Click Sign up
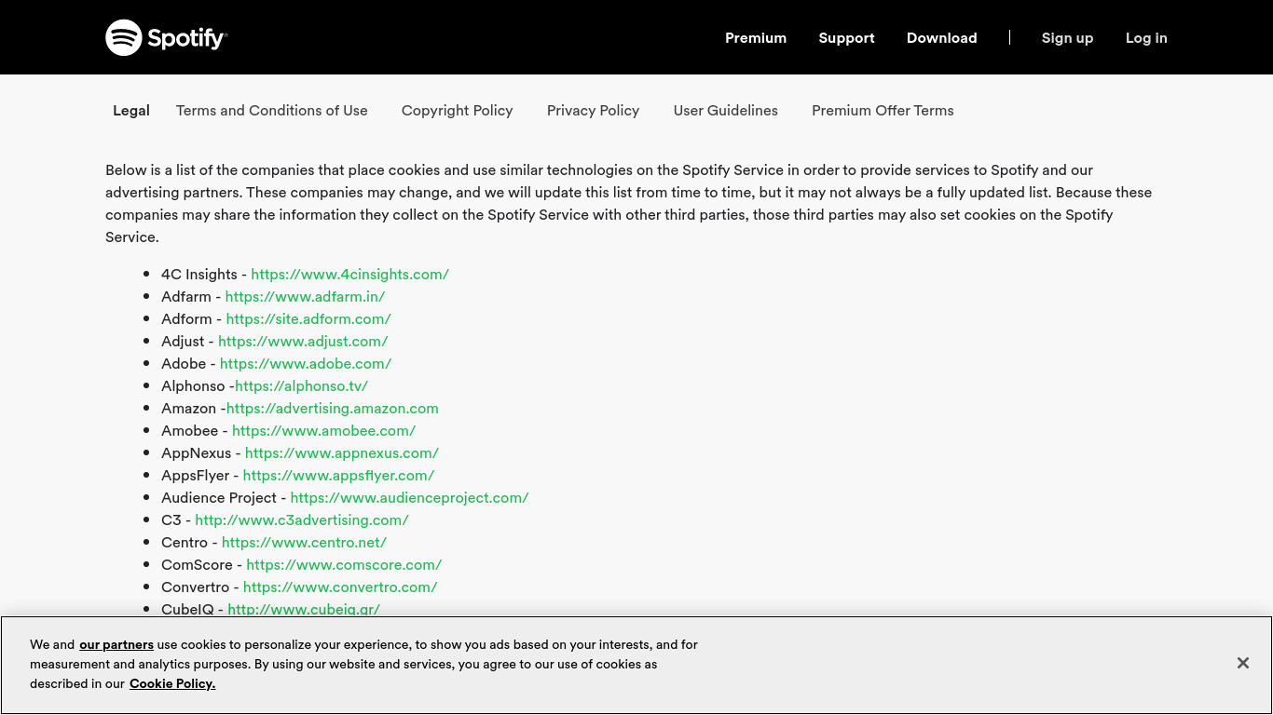This screenshot has height=715, width=1273. click(1067, 37)
